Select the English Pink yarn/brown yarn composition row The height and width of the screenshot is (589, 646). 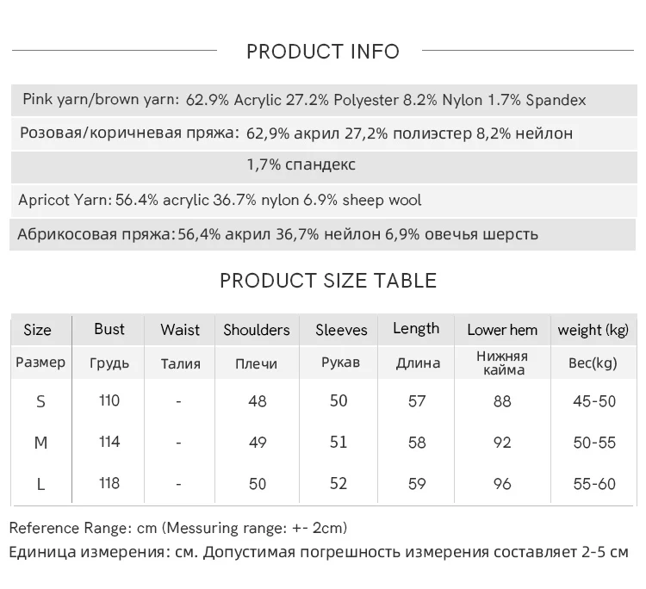pos(304,100)
